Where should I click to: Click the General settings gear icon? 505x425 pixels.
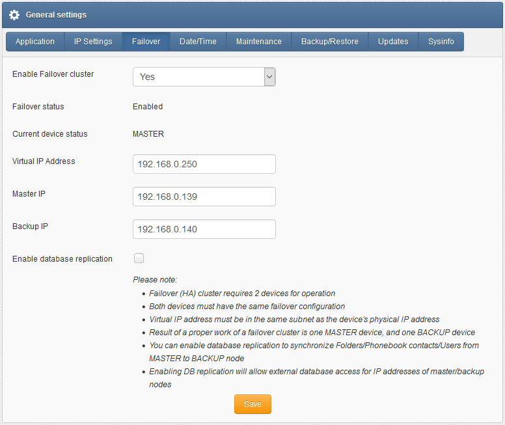14,15
